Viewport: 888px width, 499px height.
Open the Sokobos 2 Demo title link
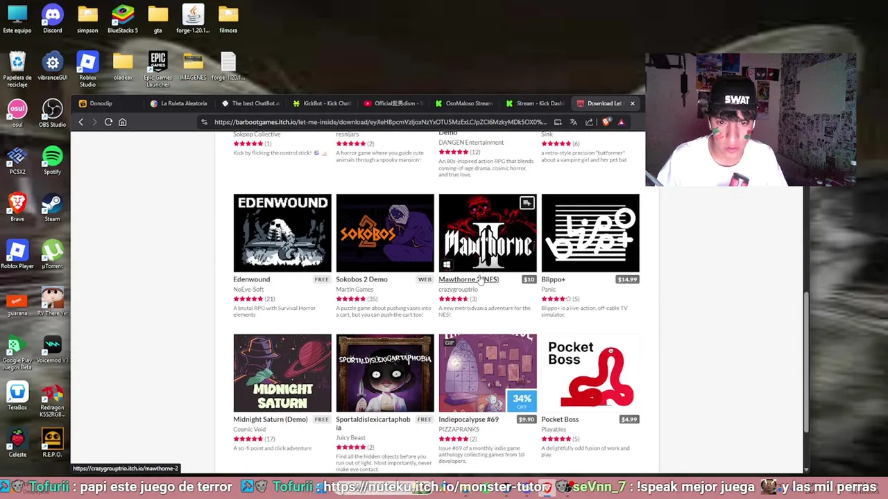[361, 279]
